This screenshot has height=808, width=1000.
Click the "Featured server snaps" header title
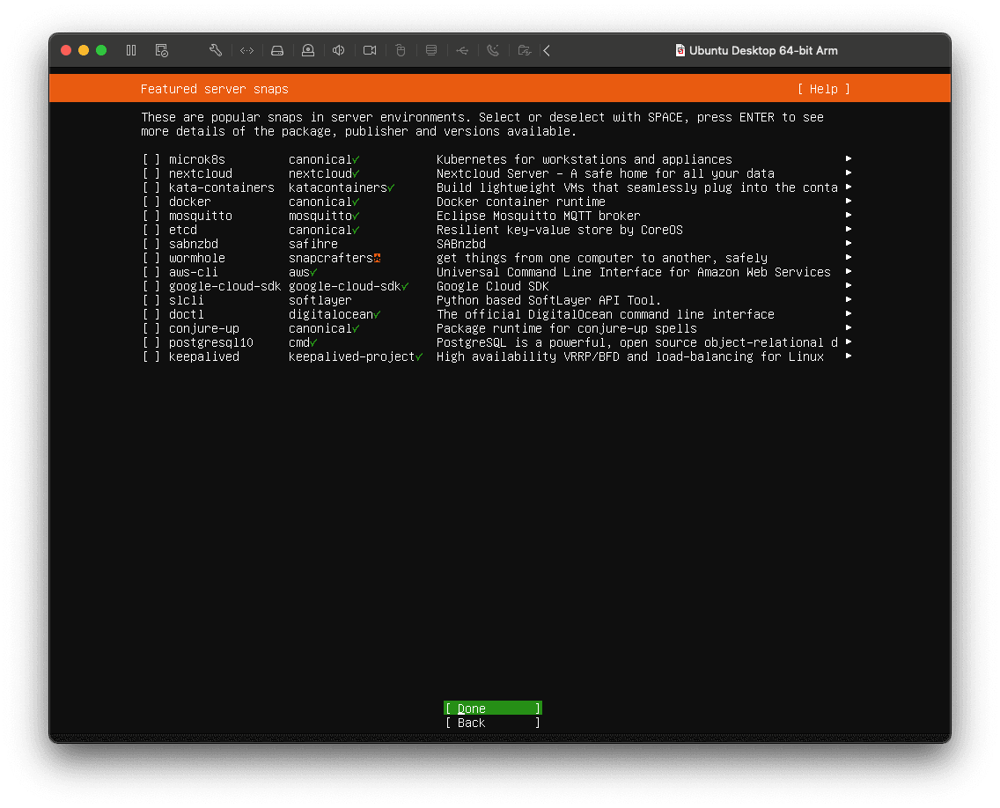click(x=214, y=89)
